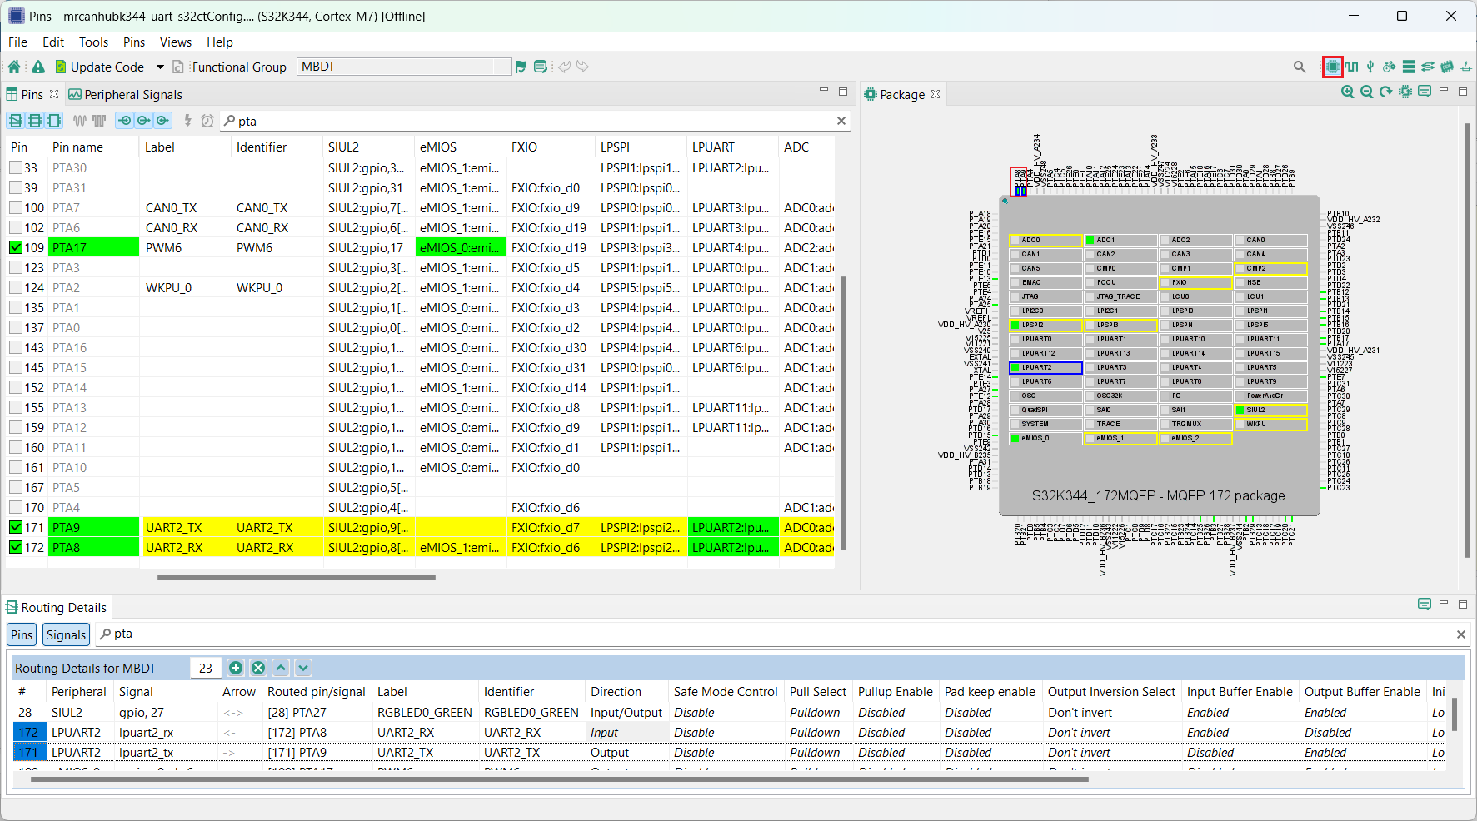Switch to the Peripheral Signals tab
Viewport: 1477px width, 821px height.
point(126,95)
